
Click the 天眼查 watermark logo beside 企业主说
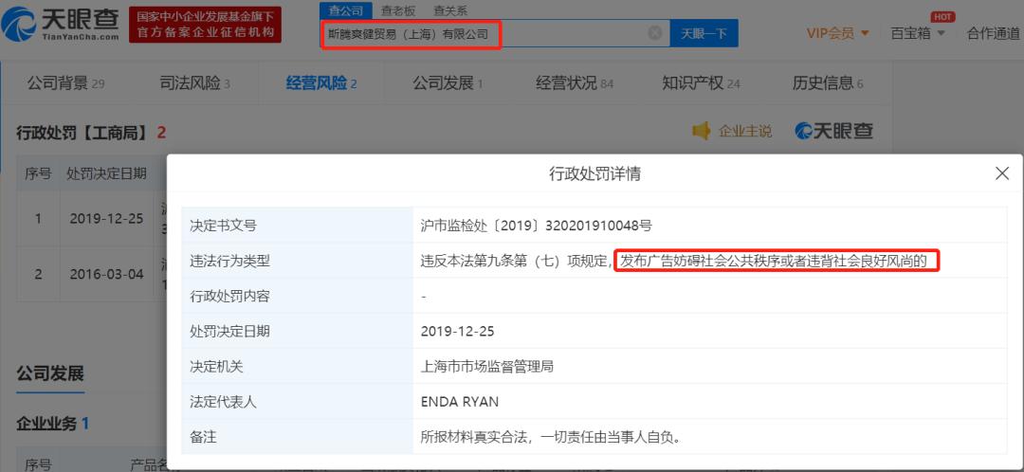pyautogui.click(x=834, y=131)
